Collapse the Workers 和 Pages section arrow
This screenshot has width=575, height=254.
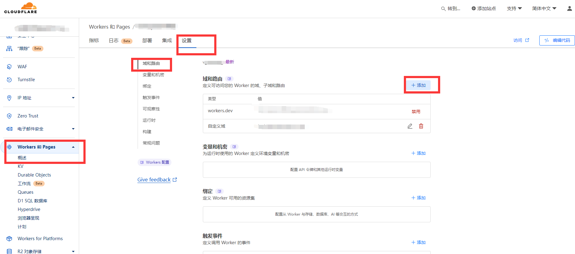[73, 147]
